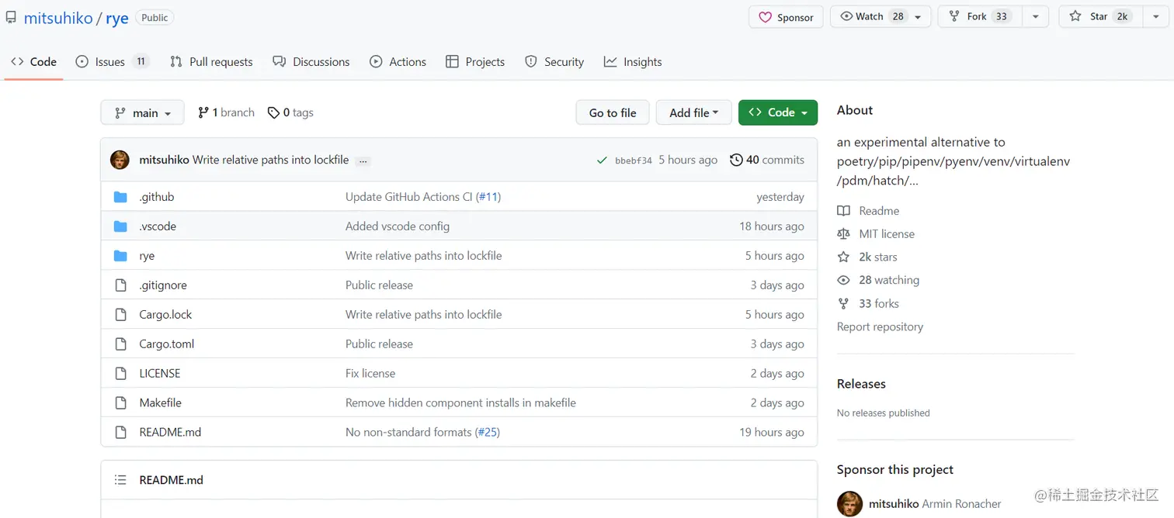Click the eye icon beside 28 watching
The height and width of the screenshot is (518, 1174).
pyautogui.click(x=843, y=281)
